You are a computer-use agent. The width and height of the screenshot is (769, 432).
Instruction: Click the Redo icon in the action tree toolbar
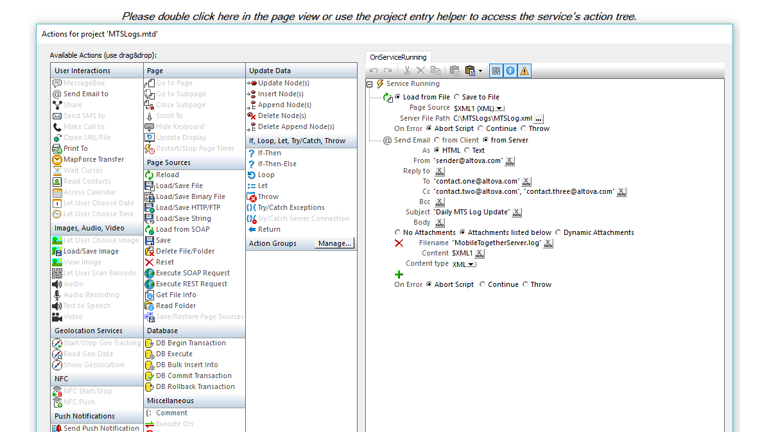[x=388, y=71]
